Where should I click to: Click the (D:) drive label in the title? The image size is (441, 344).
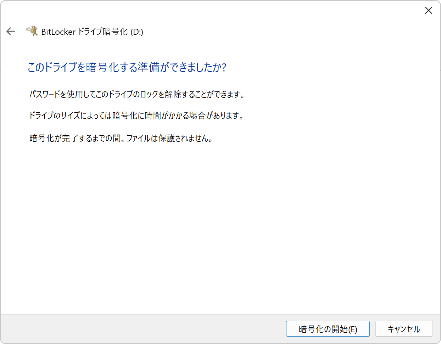pos(137,32)
